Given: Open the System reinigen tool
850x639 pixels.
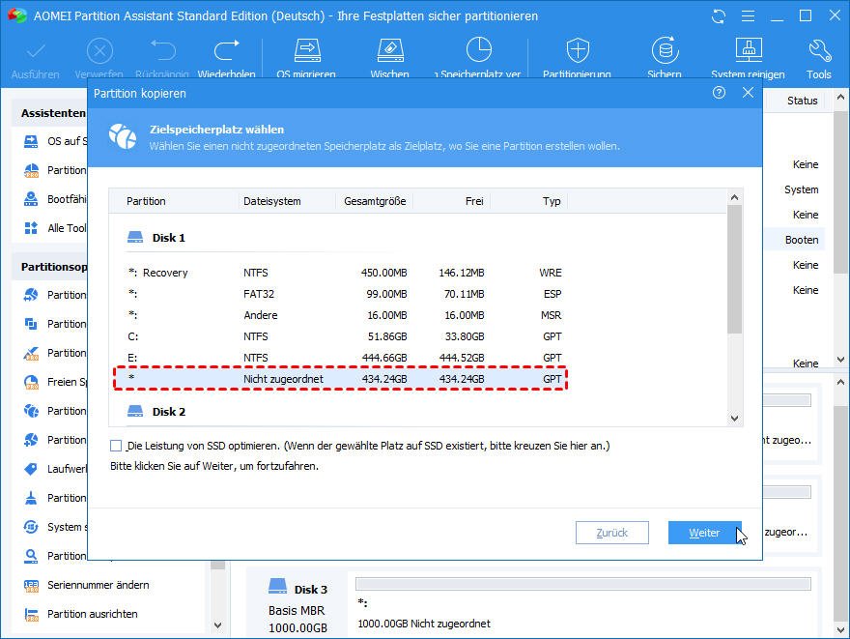Looking at the screenshot, I should point(749,50).
